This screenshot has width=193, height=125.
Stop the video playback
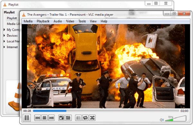(44, 118)
